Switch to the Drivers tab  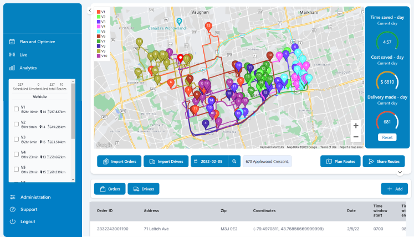144,189
